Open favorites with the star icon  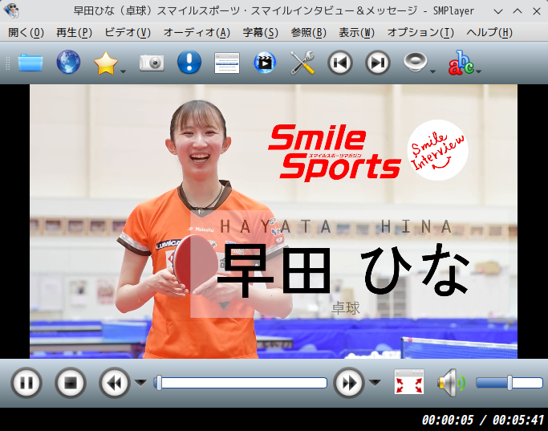(106, 63)
